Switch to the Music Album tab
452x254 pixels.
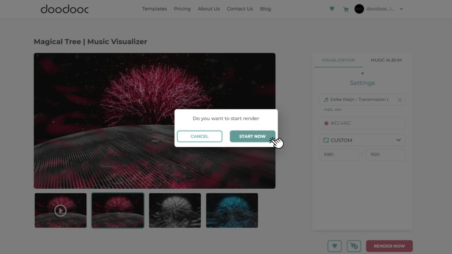point(386,60)
